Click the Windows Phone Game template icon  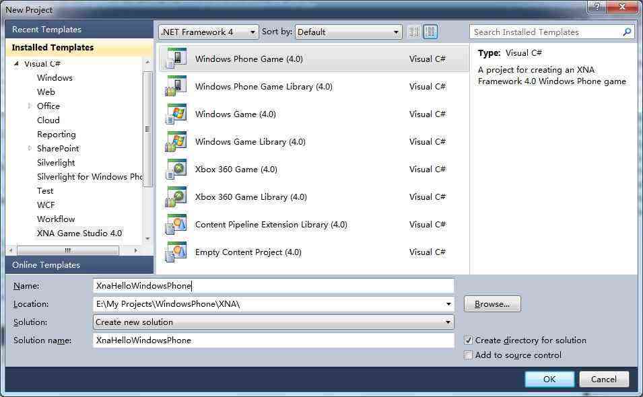pyautogui.click(x=176, y=59)
